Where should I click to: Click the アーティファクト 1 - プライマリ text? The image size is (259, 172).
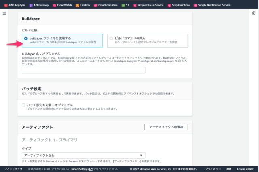(x=49, y=140)
